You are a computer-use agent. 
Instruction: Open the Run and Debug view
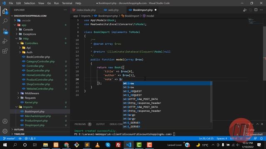5,41
